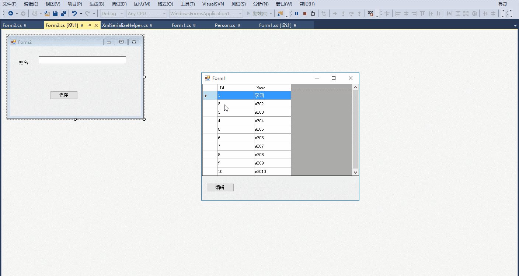The height and width of the screenshot is (276, 519).
Task: Click the 保存 button on Form2 designer
Action: pos(64,95)
